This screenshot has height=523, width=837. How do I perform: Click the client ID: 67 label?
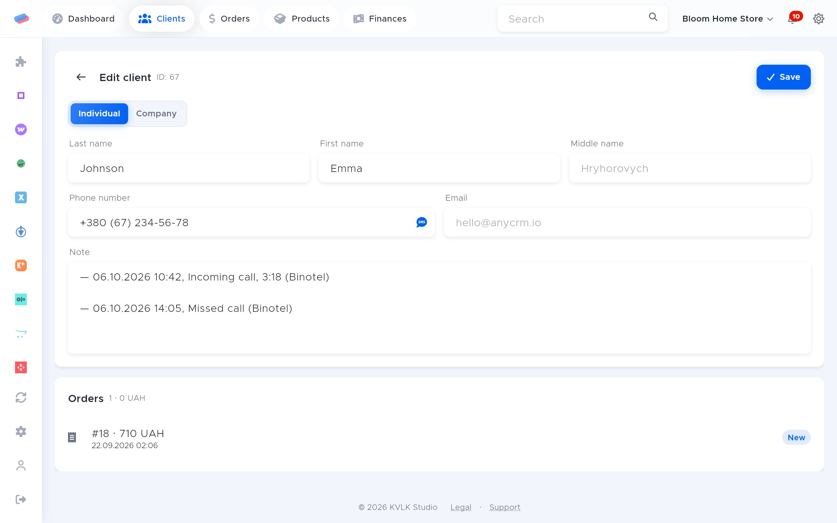click(x=168, y=77)
